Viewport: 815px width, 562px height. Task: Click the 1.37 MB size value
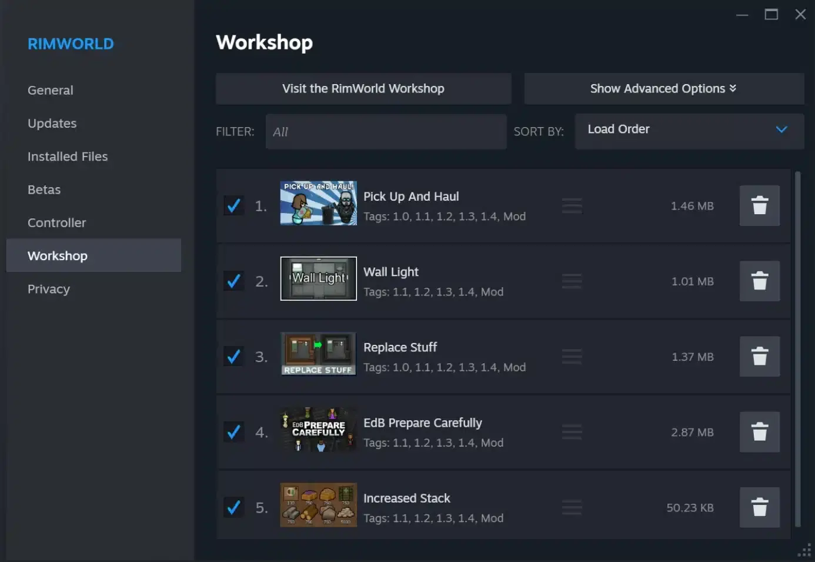[x=693, y=357]
